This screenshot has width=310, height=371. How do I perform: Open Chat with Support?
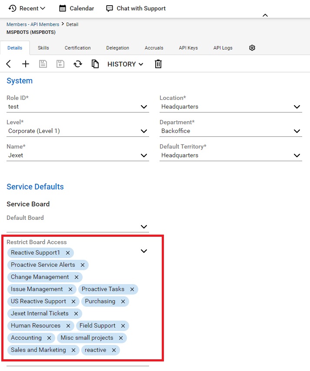pyautogui.click(x=136, y=8)
